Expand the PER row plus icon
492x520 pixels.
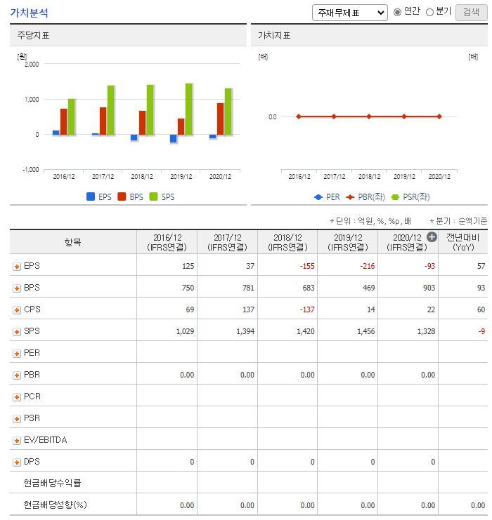[x=17, y=354]
